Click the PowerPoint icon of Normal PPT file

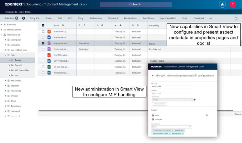tap(49, 31)
